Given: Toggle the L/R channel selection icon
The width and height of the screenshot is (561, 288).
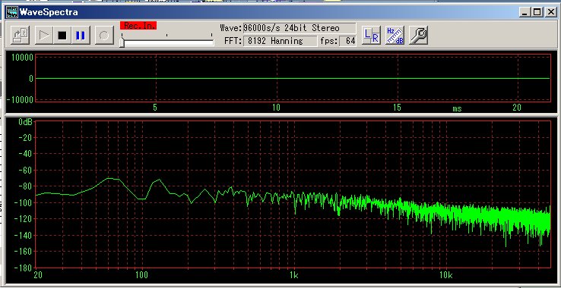Looking at the screenshot, I should click(x=371, y=36).
